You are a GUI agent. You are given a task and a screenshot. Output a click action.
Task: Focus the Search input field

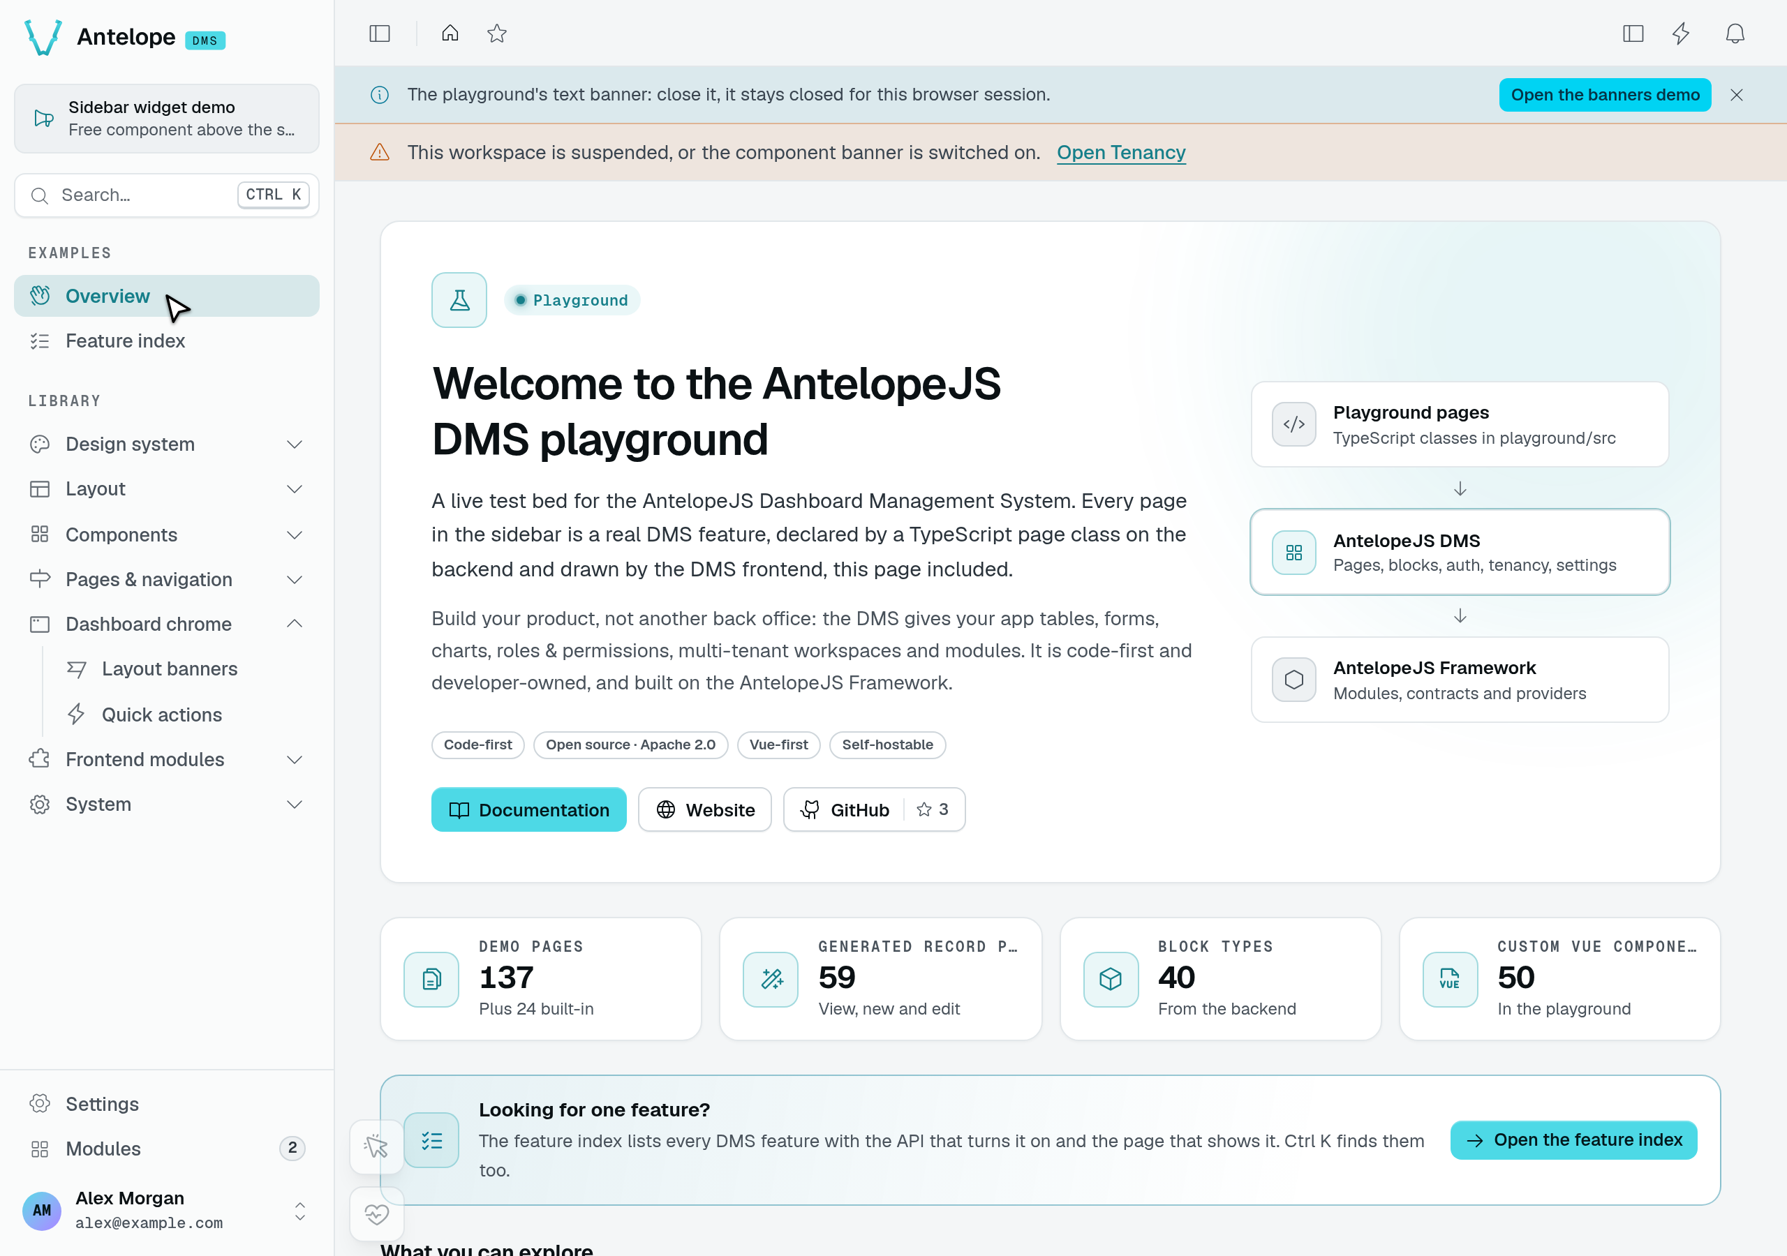(x=167, y=195)
